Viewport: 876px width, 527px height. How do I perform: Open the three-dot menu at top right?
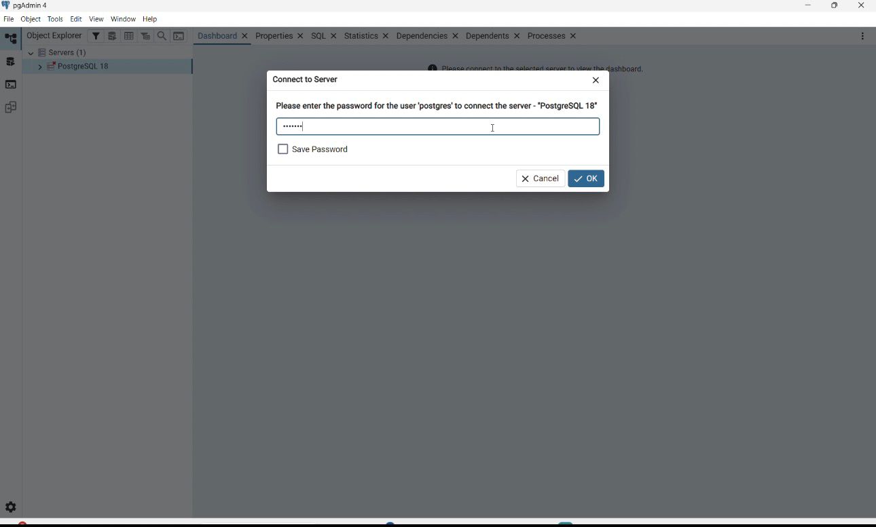click(x=862, y=36)
